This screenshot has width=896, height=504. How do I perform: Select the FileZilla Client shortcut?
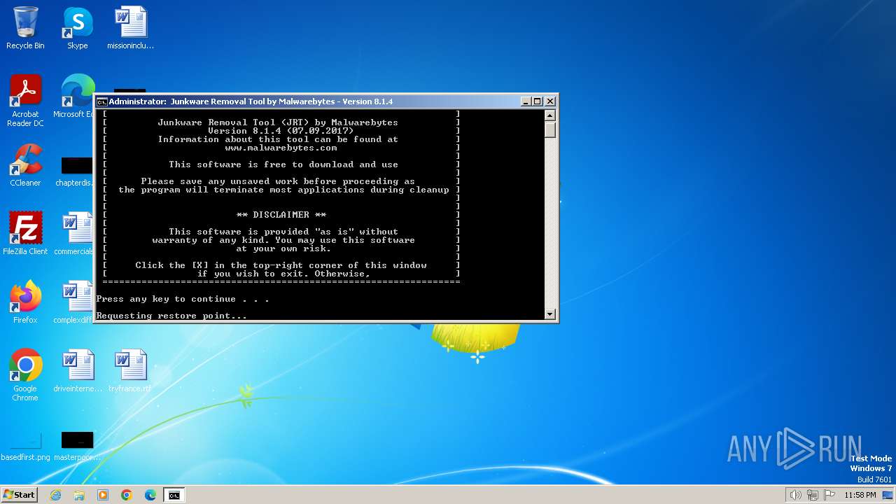pyautogui.click(x=25, y=234)
